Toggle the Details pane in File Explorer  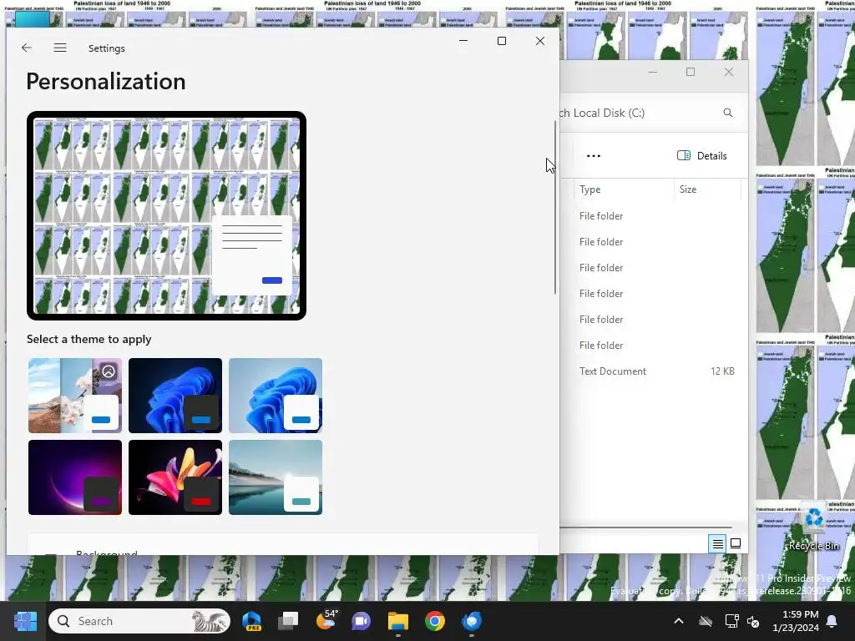click(701, 156)
